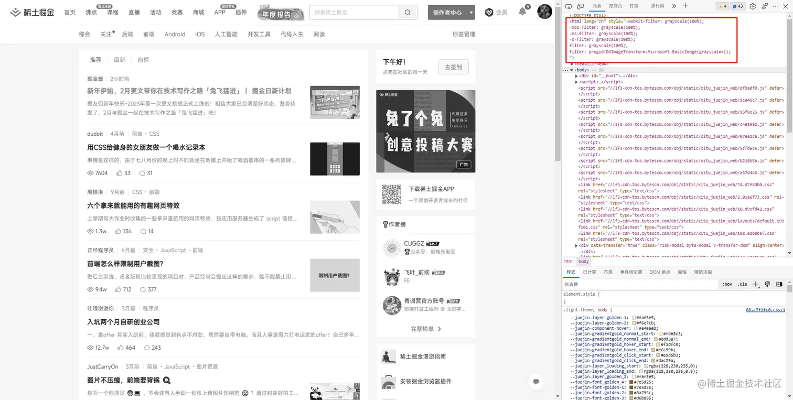
Task: Open the notification bell
Action: click(x=522, y=12)
